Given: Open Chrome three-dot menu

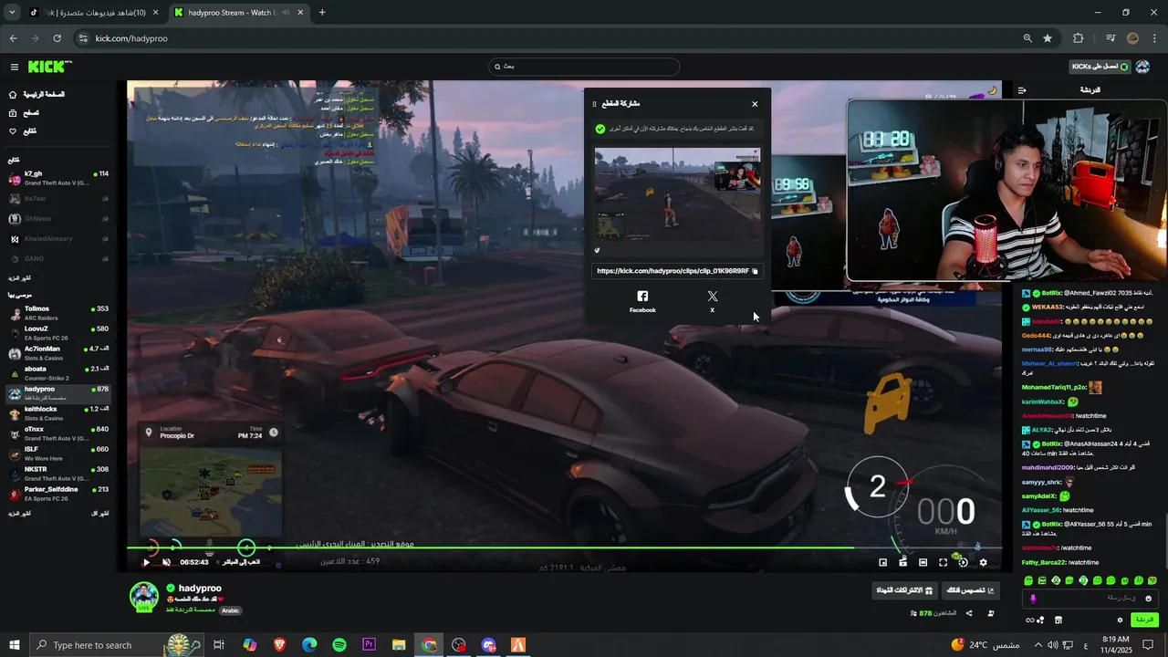Looking at the screenshot, I should (1154, 38).
